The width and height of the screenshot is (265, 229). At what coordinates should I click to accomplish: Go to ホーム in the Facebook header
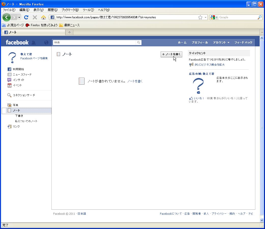(182, 43)
